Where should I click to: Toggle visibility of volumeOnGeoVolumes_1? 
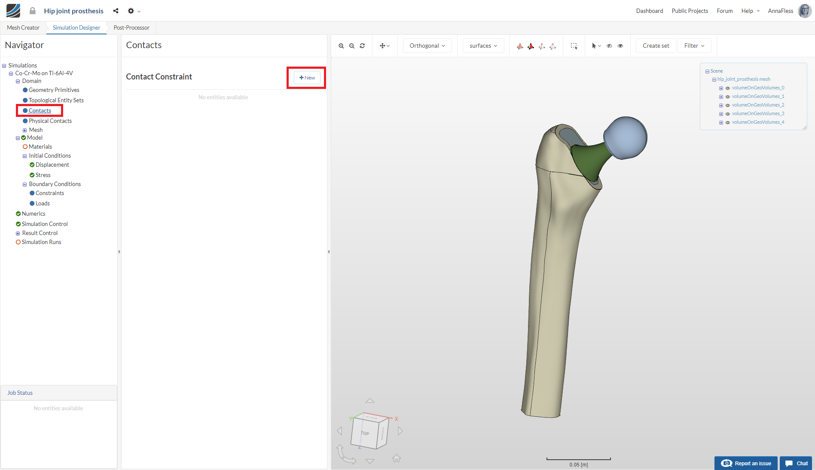[728, 97]
